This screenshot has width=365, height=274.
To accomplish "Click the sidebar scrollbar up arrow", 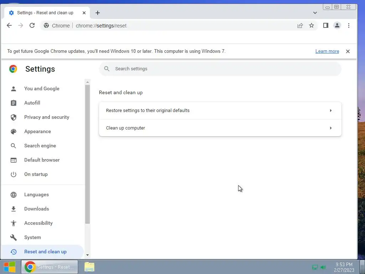I will (x=87, y=82).
